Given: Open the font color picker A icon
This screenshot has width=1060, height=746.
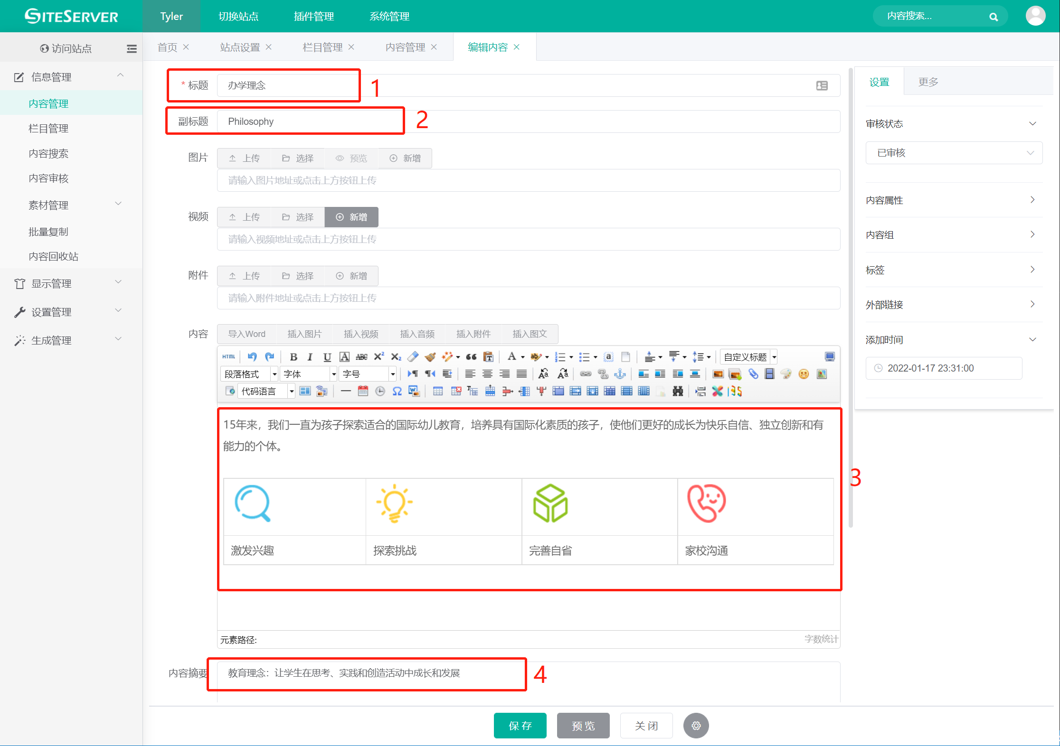Looking at the screenshot, I should 511,357.
